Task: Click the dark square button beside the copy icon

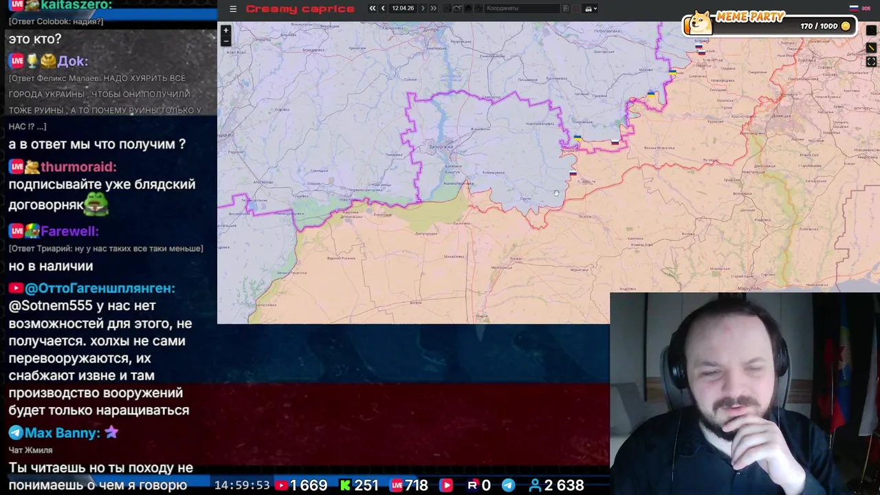Action: point(576,8)
